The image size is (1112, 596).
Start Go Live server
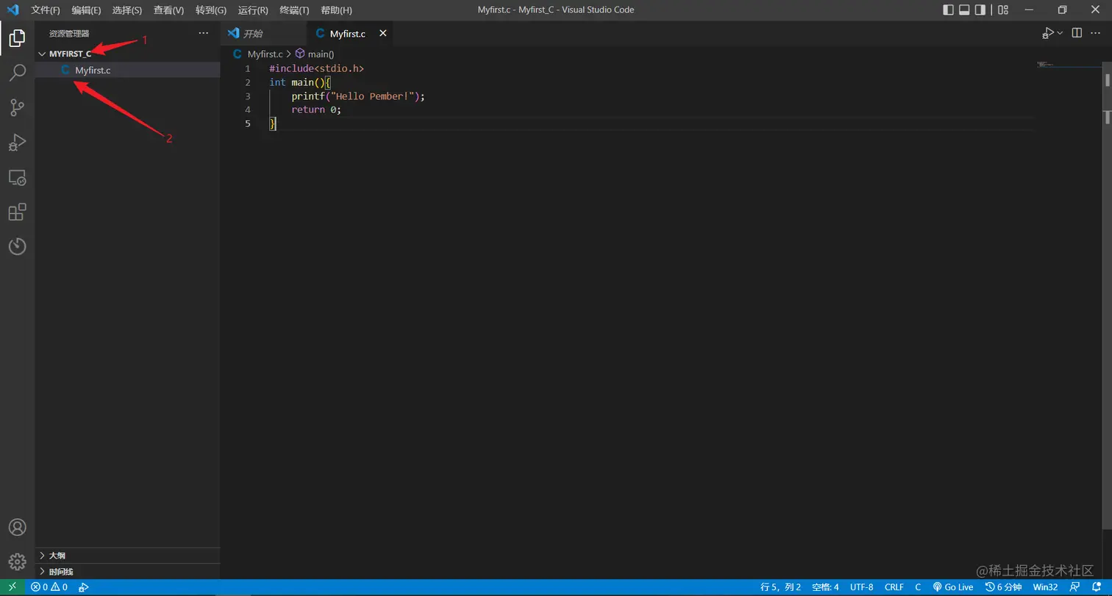pyautogui.click(x=953, y=587)
